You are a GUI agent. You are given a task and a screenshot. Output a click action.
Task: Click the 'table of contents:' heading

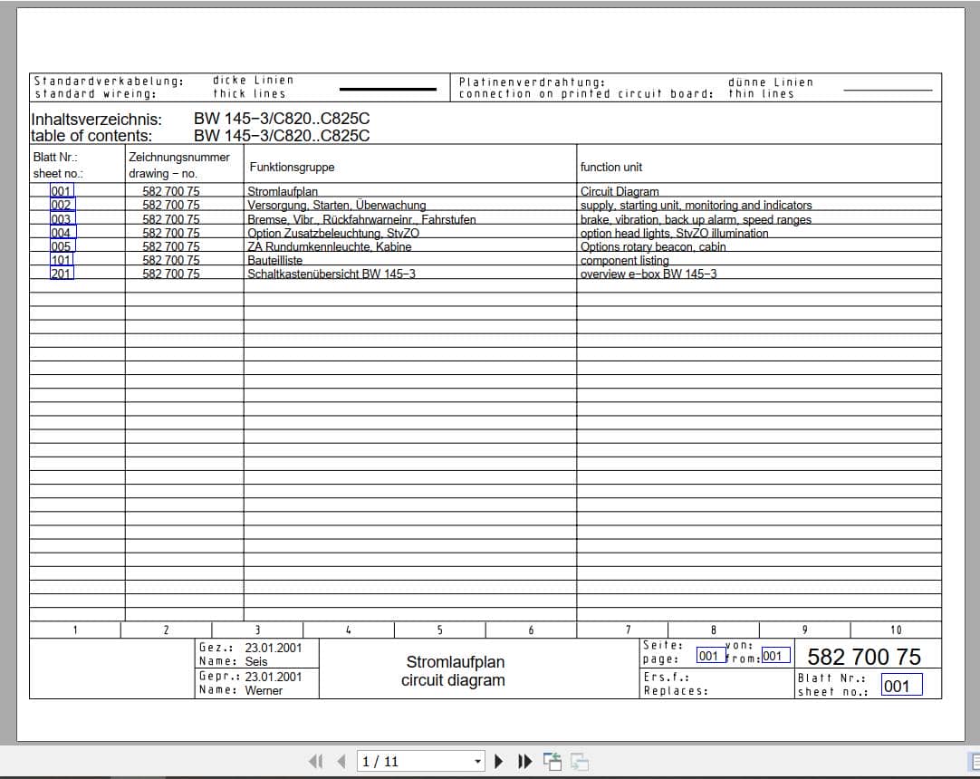pyautogui.click(x=91, y=136)
